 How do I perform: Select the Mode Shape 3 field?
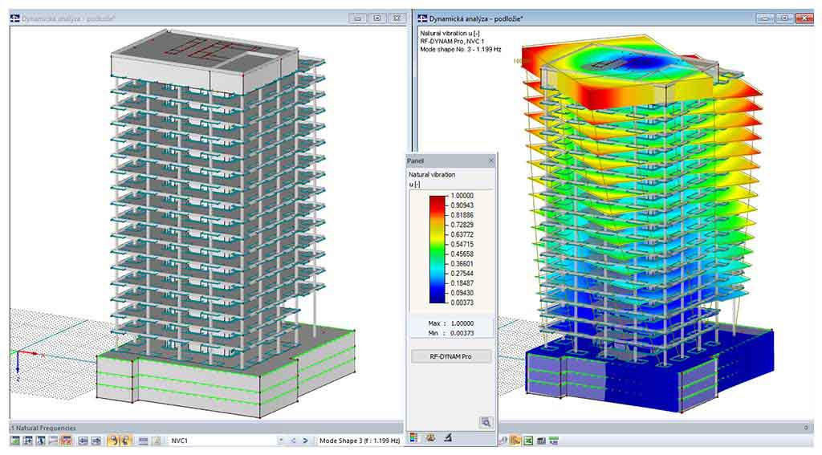tap(360, 441)
